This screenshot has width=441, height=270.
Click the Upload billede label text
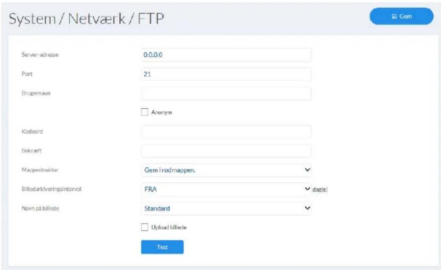click(169, 227)
